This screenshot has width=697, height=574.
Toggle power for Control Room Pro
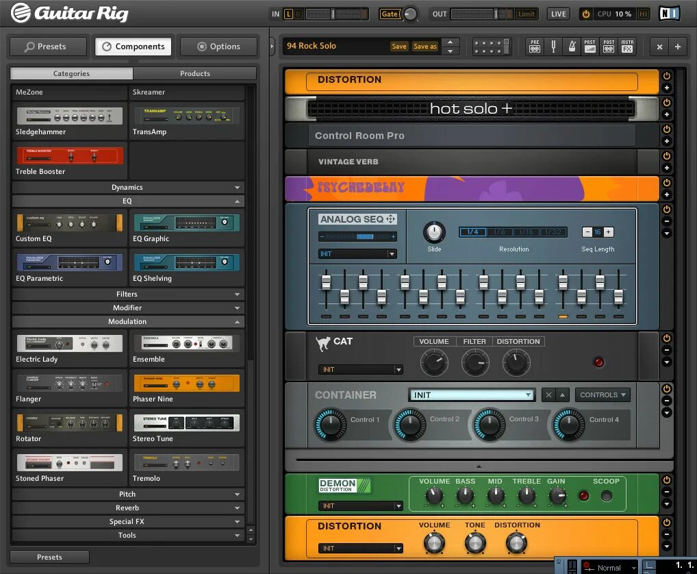pos(667,129)
